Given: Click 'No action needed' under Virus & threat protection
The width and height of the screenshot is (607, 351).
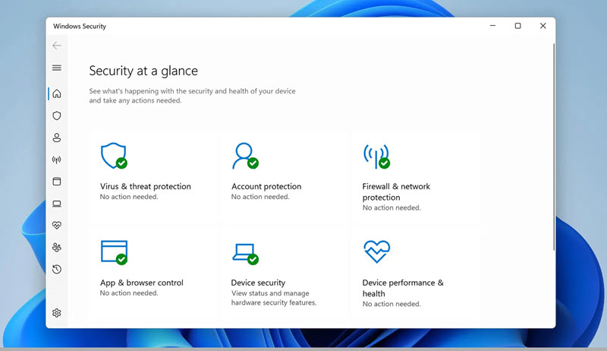Looking at the screenshot, I should click(x=129, y=197).
